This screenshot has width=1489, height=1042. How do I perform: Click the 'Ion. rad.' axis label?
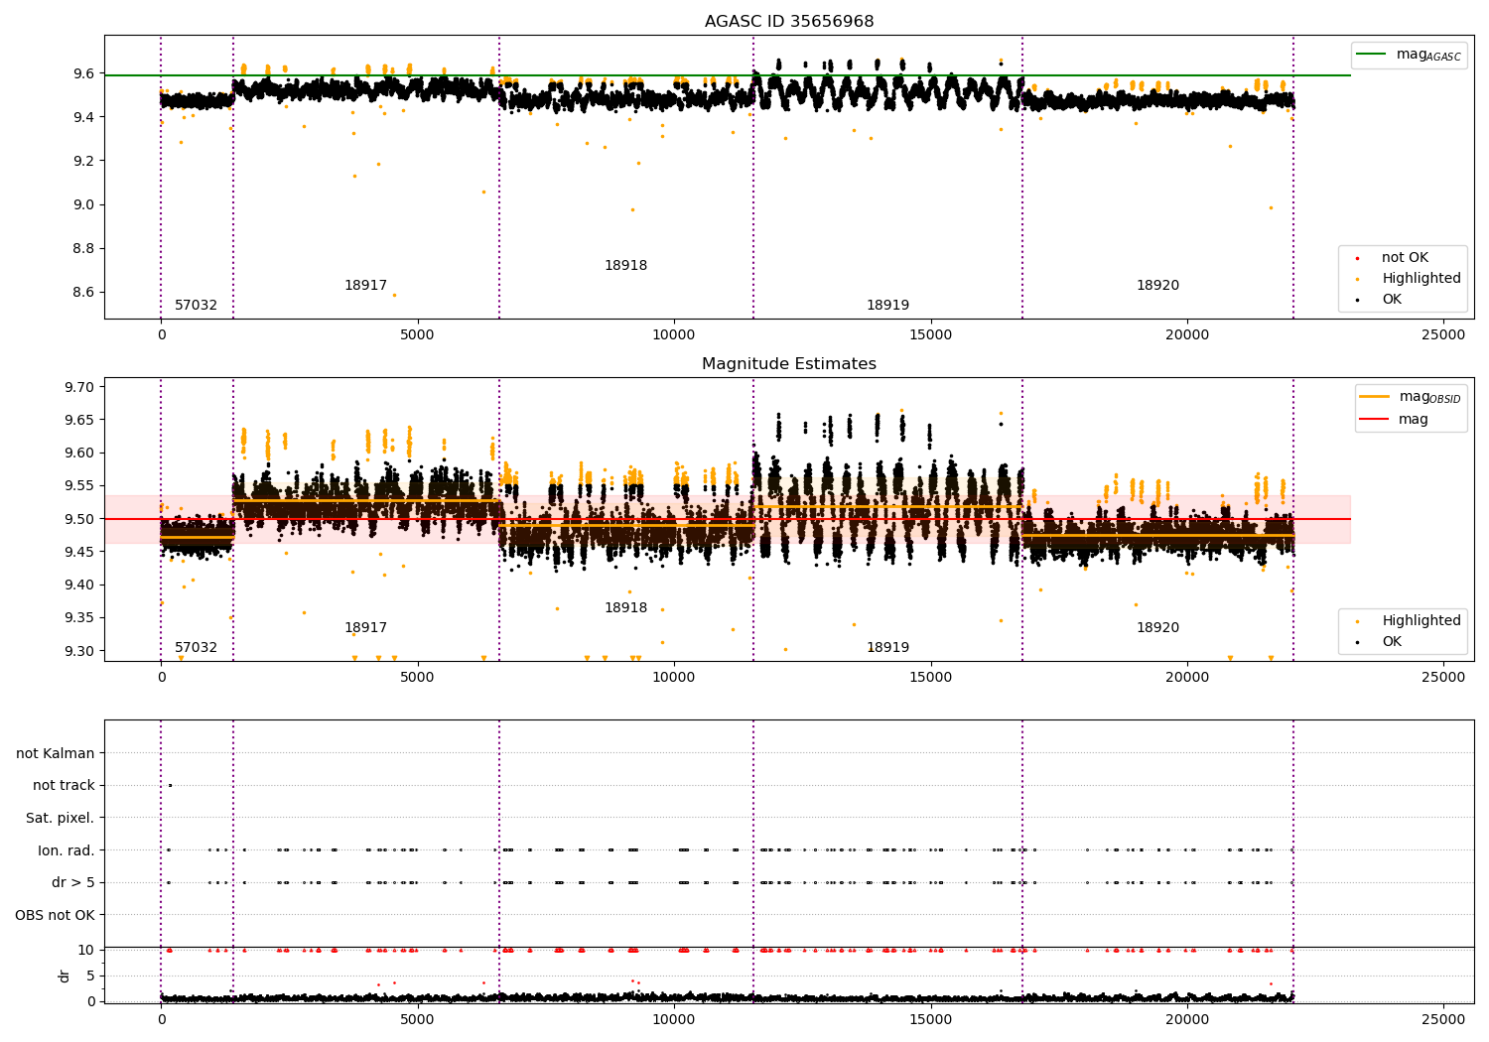tap(67, 851)
